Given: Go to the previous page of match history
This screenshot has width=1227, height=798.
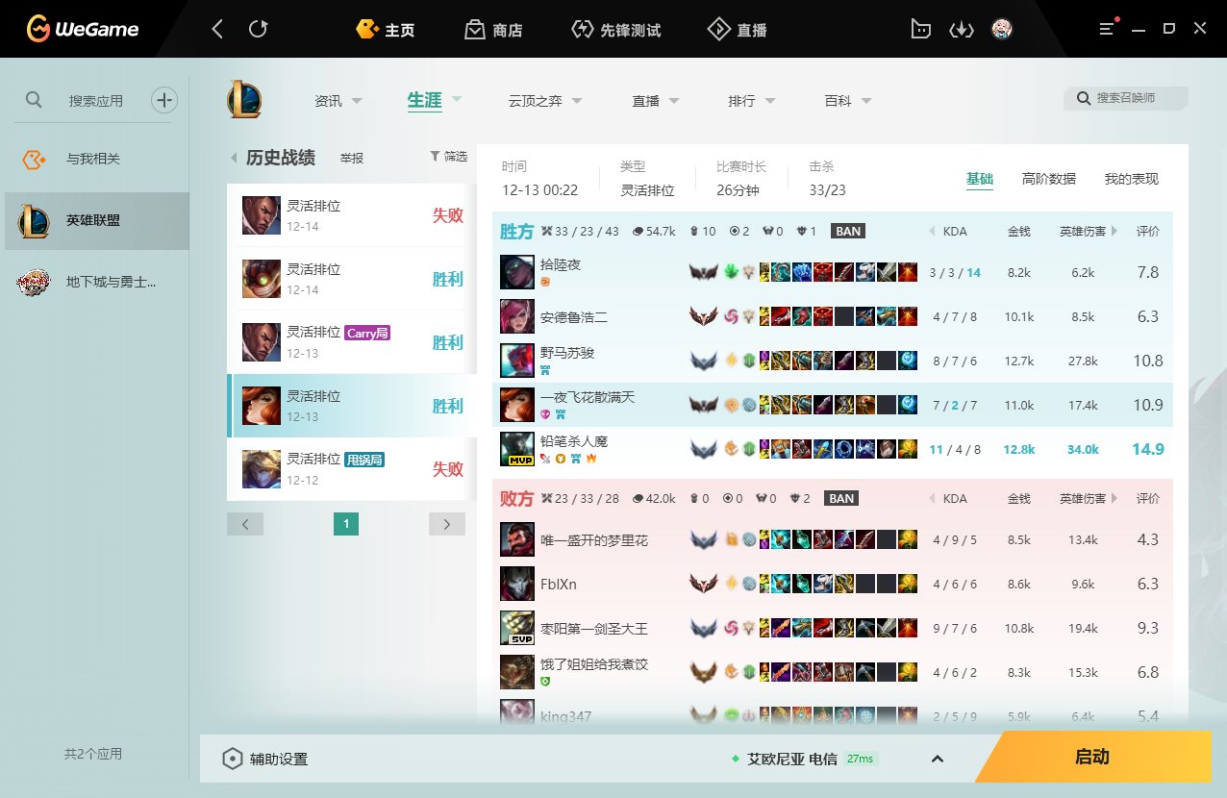Looking at the screenshot, I should click(245, 524).
